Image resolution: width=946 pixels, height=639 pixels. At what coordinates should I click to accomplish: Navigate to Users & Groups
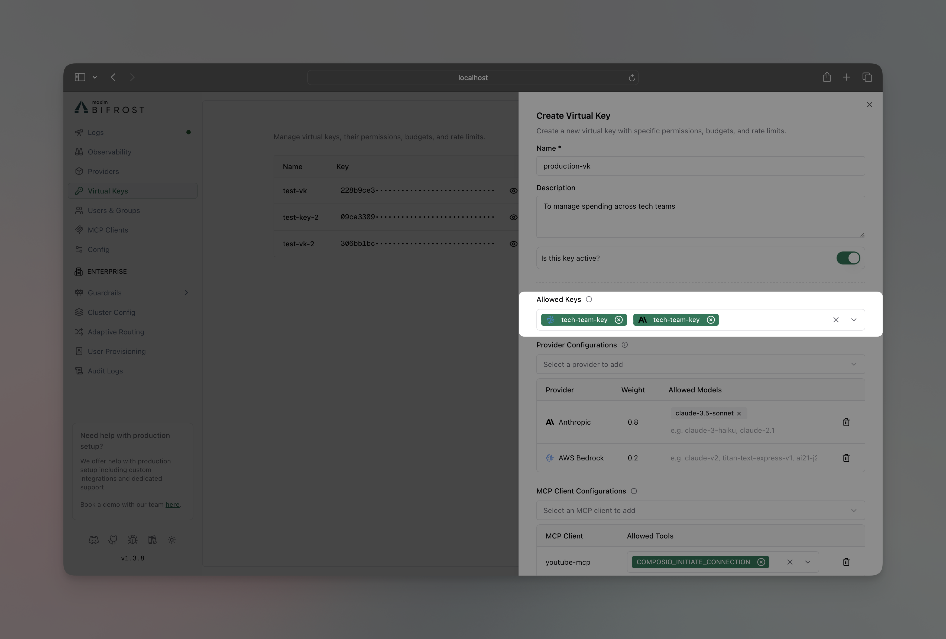(x=114, y=210)
